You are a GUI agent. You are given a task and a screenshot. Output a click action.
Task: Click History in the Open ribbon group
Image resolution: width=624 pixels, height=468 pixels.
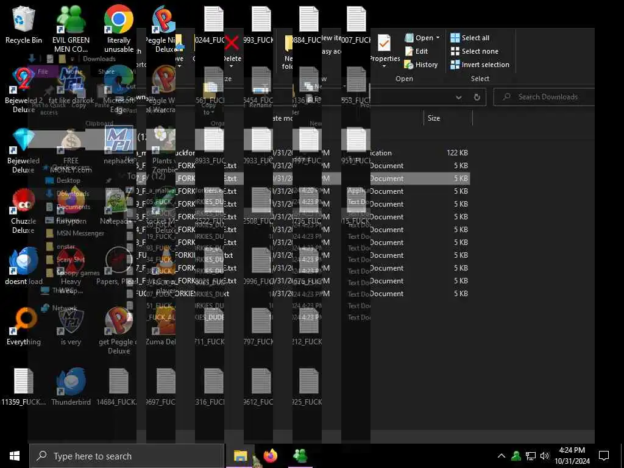(x=421, y=65)
